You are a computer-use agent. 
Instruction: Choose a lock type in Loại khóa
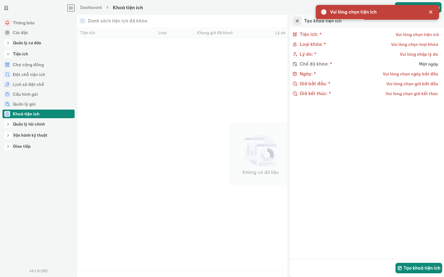415,44
